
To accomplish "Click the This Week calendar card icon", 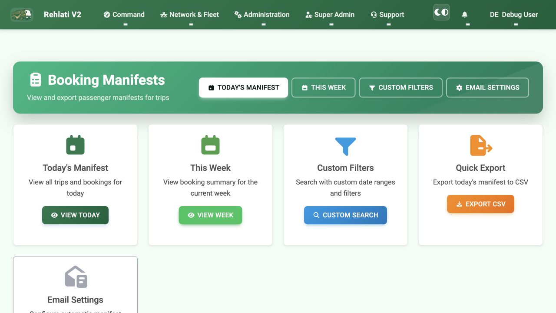I will click(210, 145).
